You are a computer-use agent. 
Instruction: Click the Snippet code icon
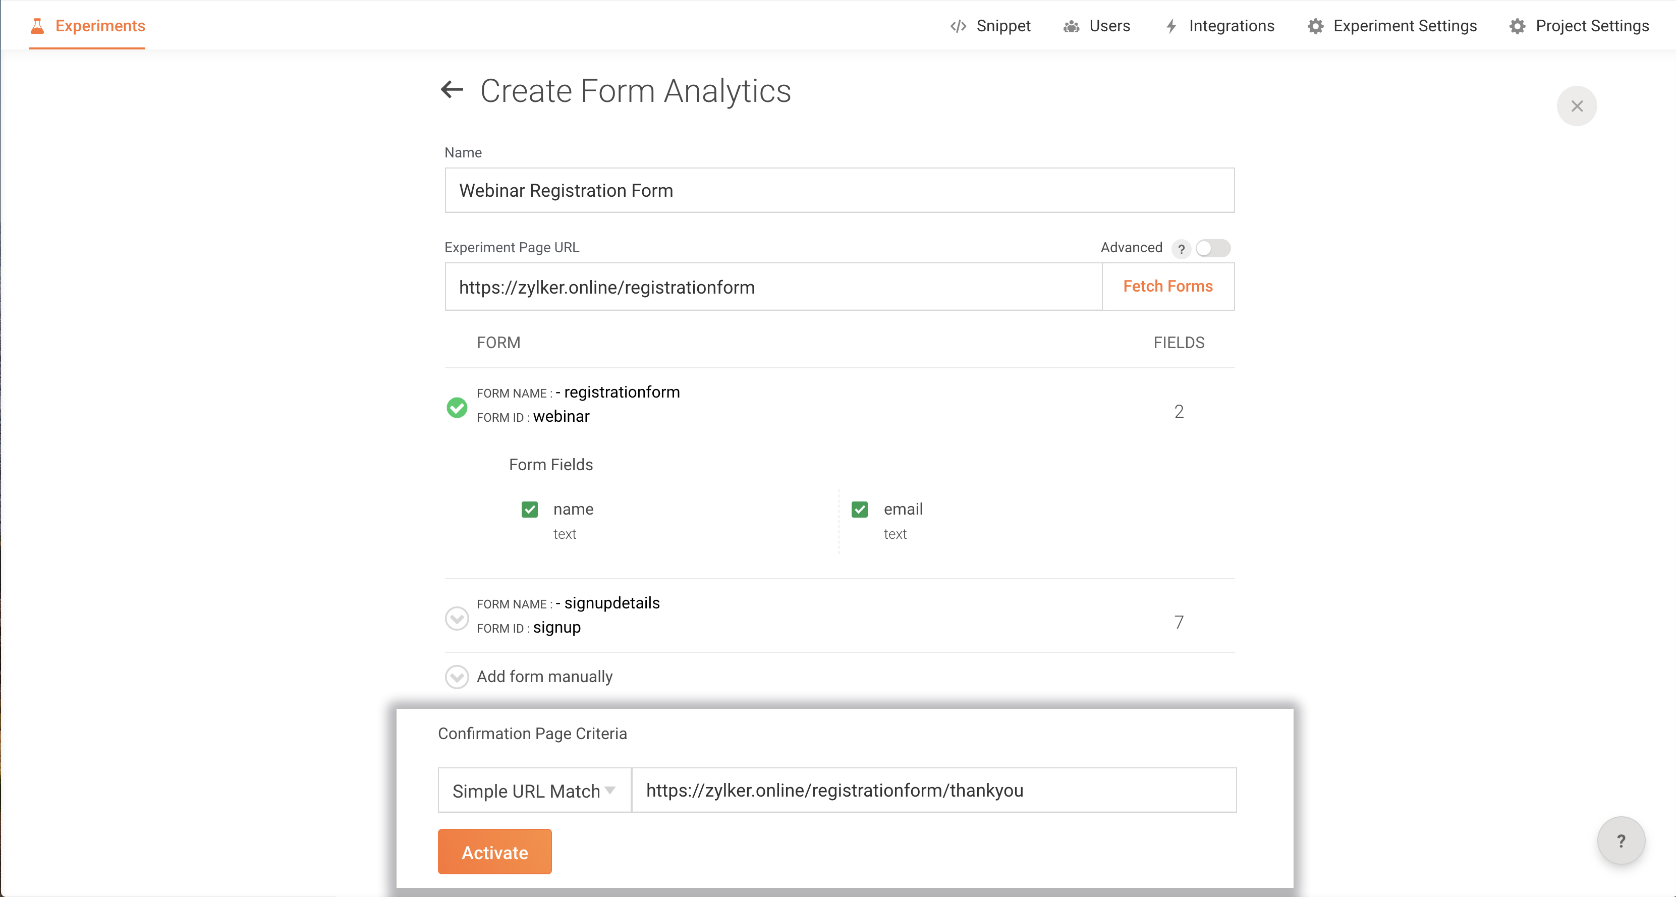tap(958, 26)
